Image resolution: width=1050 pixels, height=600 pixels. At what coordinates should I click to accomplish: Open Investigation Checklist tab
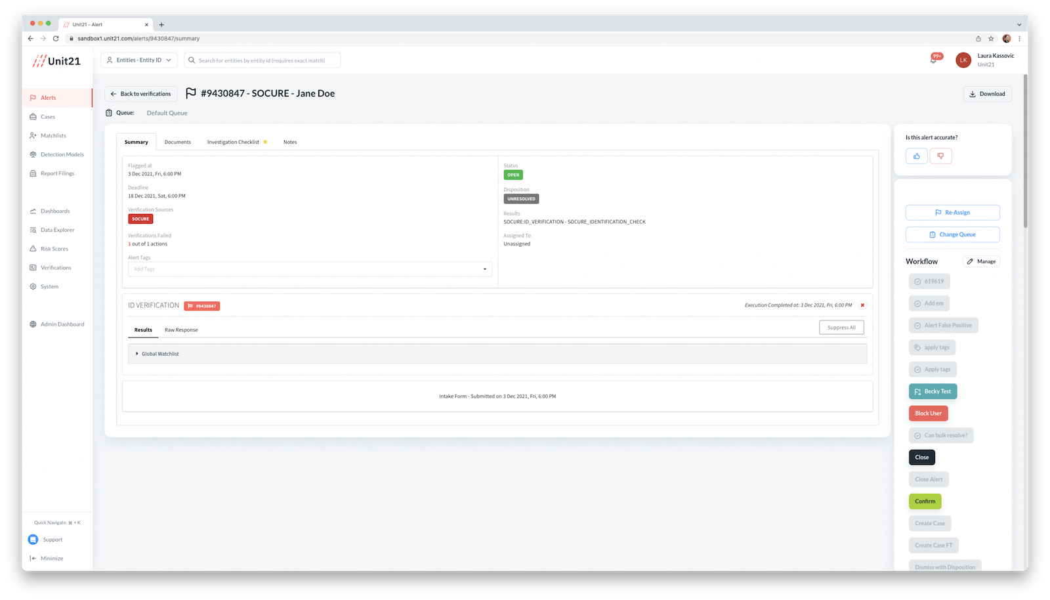point(234,142)
